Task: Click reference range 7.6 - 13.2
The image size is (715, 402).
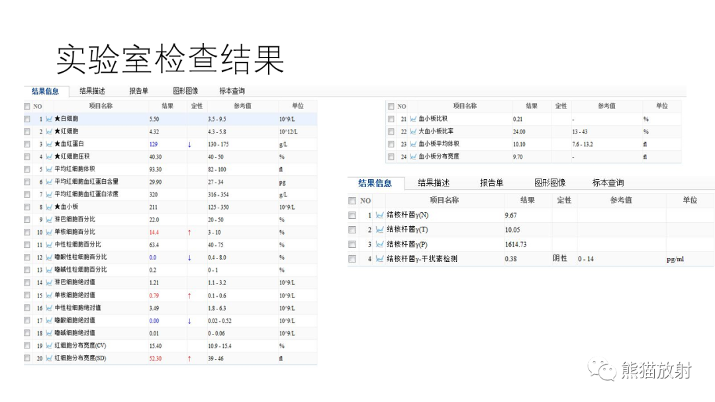Action: pyautogui.click(x=583, y=144)
